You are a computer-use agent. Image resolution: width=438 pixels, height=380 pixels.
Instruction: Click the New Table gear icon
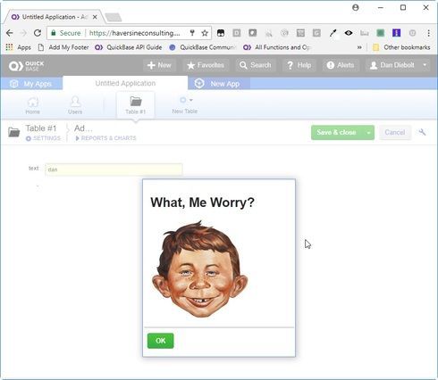(x=184, y=101)
